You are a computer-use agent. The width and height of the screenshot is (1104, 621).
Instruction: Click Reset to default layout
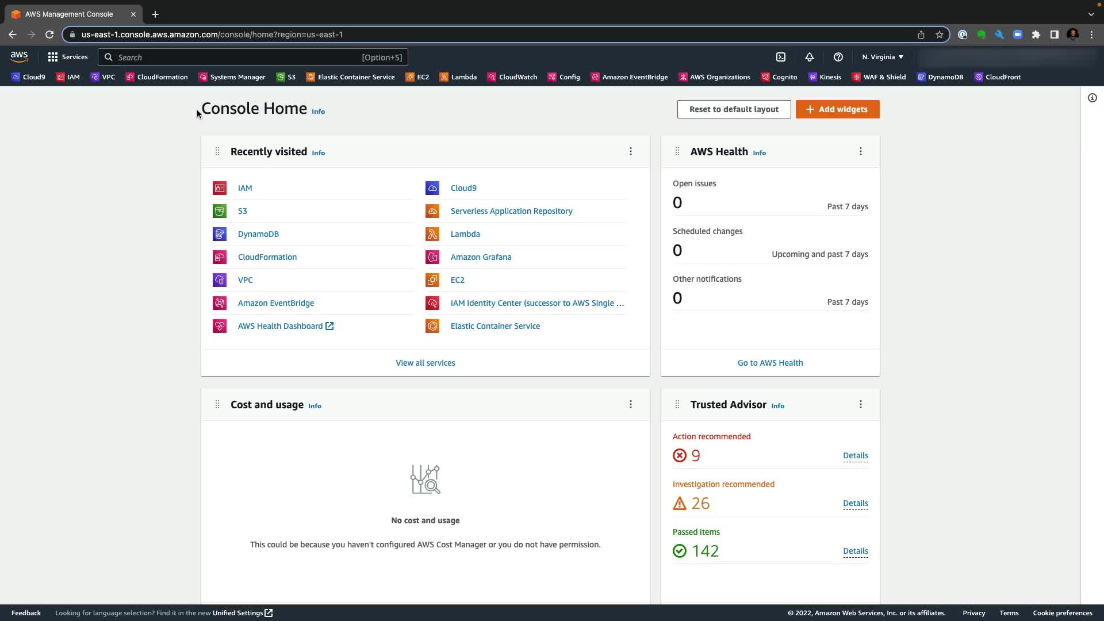pyautogui.click(x=734, y=109)
